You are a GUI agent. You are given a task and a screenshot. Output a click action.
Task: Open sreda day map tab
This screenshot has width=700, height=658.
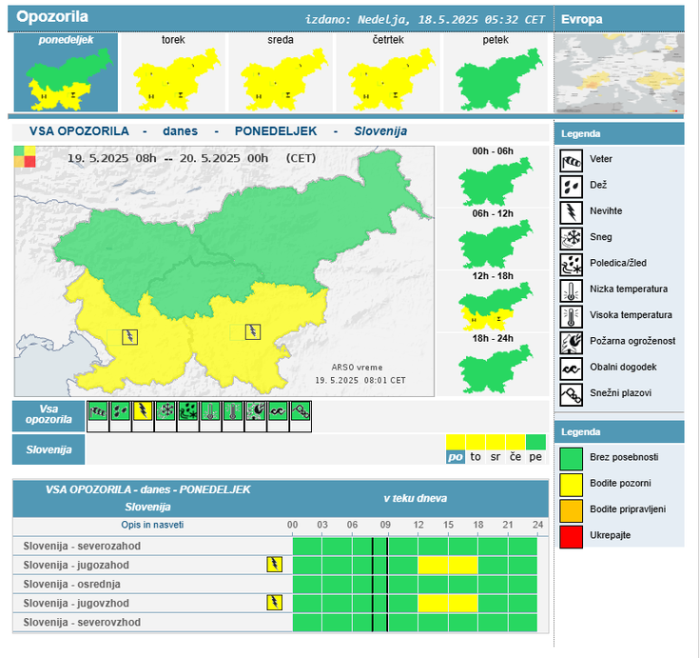point(281,72)
